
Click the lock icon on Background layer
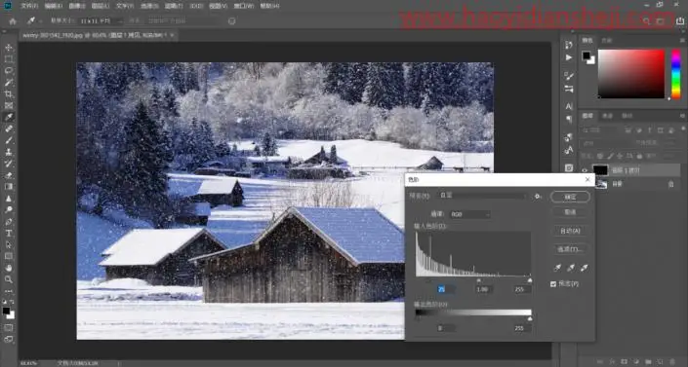click(x=670, y=184)
